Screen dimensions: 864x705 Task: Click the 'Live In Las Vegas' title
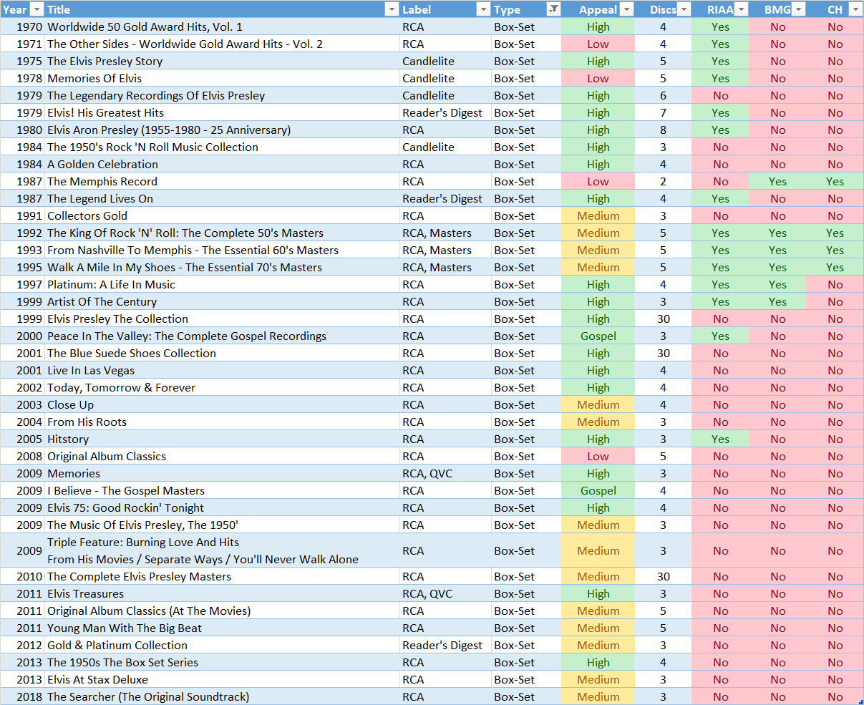91,370
